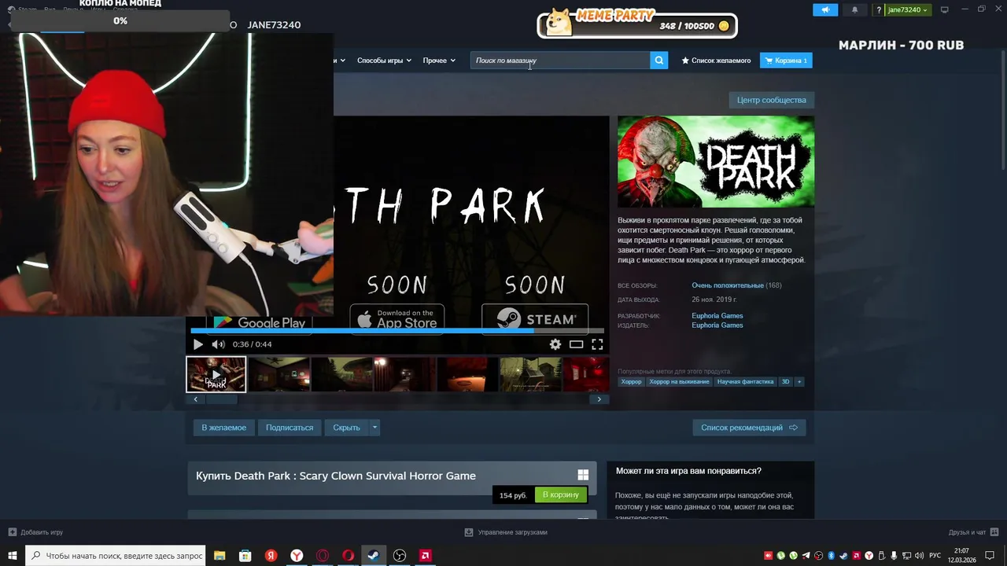1007x566 pixels.
Task: Expand the Способы игры menu
Action: [x=384, y=61]
